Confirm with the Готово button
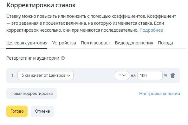The image size is (188, 125). coord(17,111)
